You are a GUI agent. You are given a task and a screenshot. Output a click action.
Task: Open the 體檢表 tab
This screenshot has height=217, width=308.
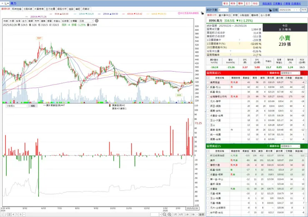(x=255, y=15)
